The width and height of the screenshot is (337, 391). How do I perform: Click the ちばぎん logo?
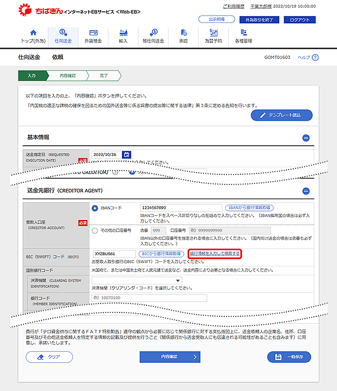tap(40, 10)
